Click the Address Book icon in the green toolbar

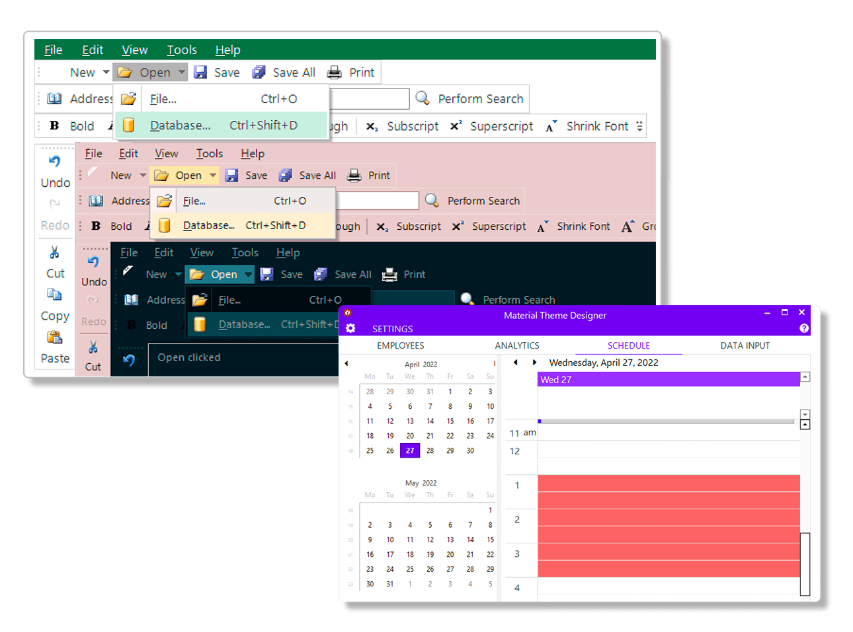tap(56, 98)
